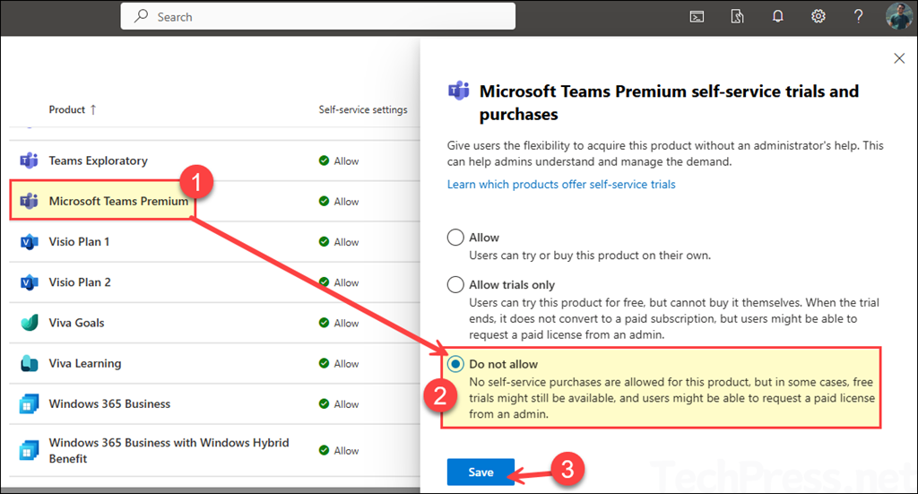The image size is (918, 494).
Task: Click the Save button
Action: [481, 472]
